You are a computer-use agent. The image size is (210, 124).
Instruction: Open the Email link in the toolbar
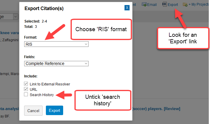(x=152, y=4)
